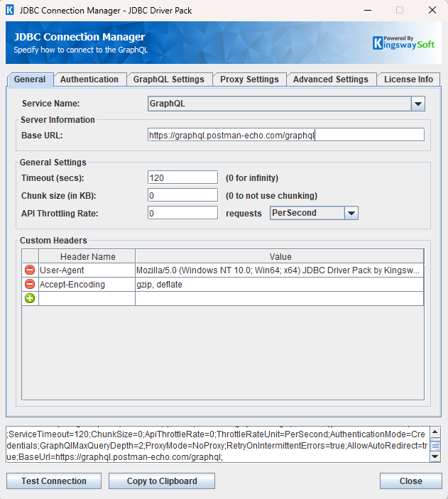Click the empty header value cell
The height and width of the screenshot is (499, 448).
[x=279, y=299]
